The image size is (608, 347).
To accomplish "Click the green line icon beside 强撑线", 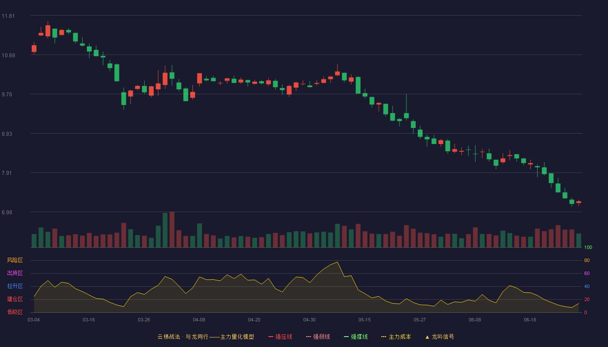I will click(x=346, y=337).
